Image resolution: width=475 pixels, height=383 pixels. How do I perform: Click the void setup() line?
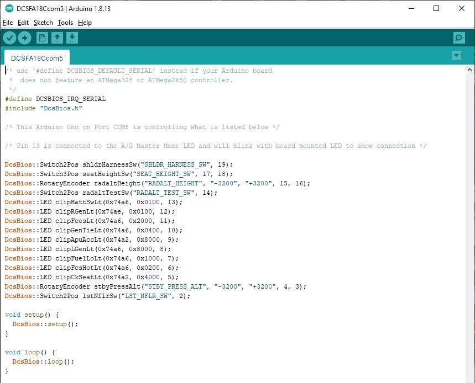[x=32, y=315]
